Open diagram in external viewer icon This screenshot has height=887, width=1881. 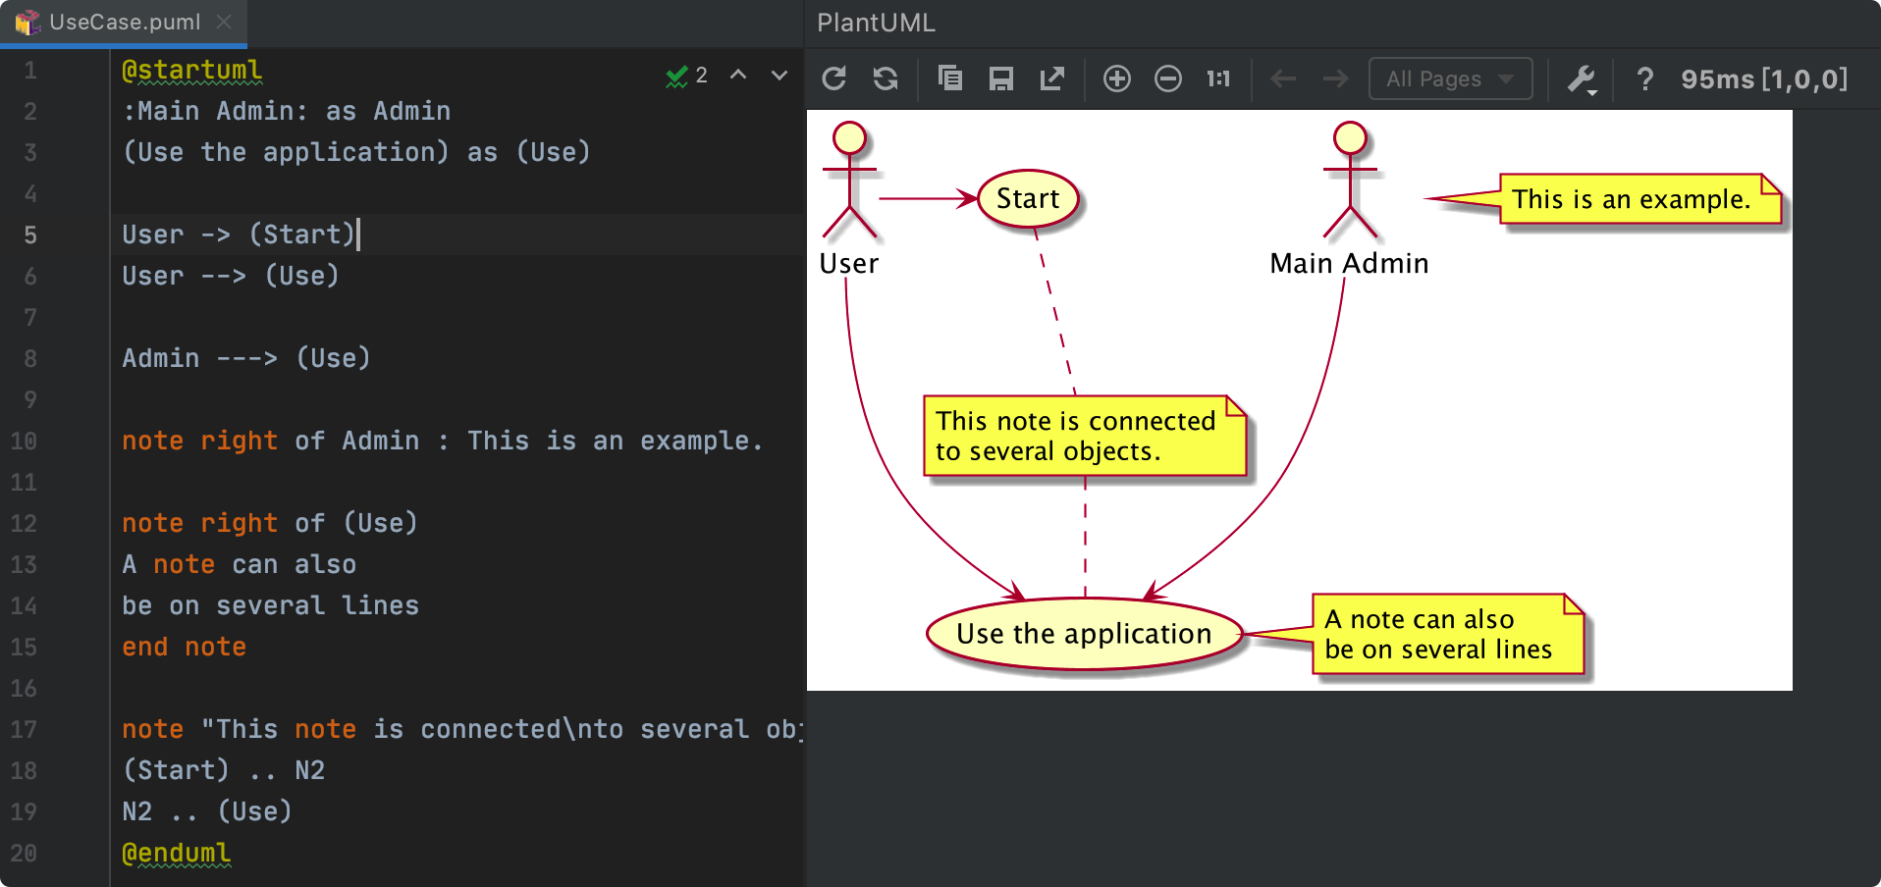coord(1052,78)
